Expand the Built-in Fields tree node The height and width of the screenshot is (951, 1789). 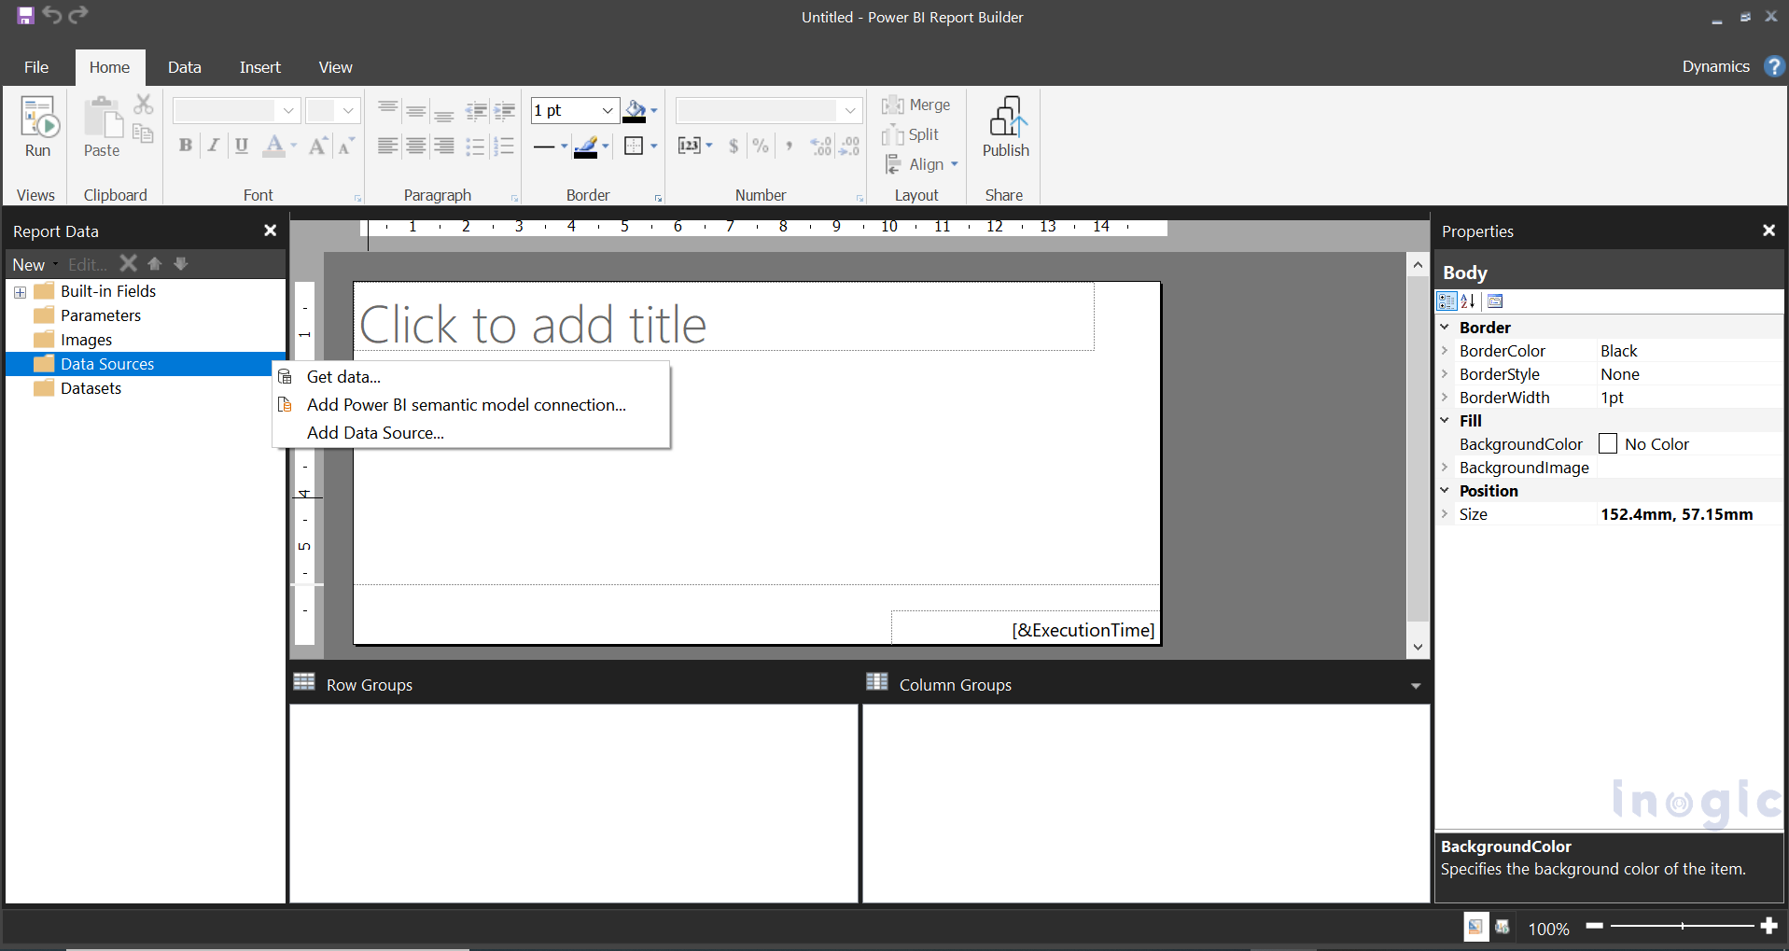click(x=20, y=292)
